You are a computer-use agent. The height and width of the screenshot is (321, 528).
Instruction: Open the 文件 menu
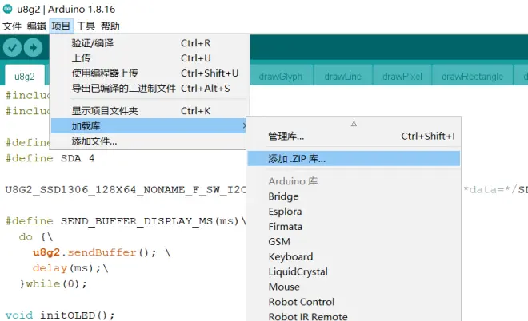pos(12,26)
